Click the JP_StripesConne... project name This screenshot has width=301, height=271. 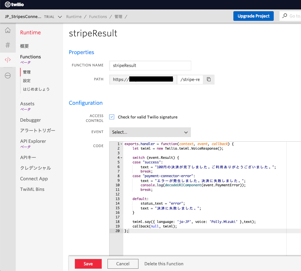click(x=23, y=17)
